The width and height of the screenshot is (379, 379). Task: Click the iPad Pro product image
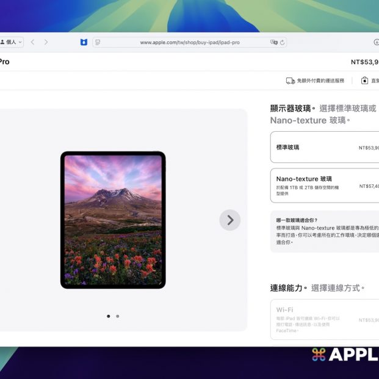click(113, 220)
